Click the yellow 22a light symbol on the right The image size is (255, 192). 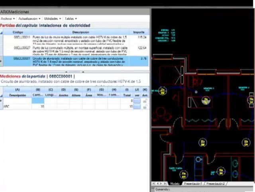[x=246, y=143]
